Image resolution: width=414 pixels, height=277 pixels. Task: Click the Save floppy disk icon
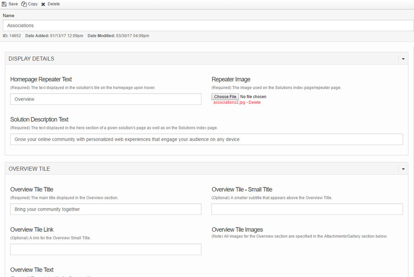[4, 4]
